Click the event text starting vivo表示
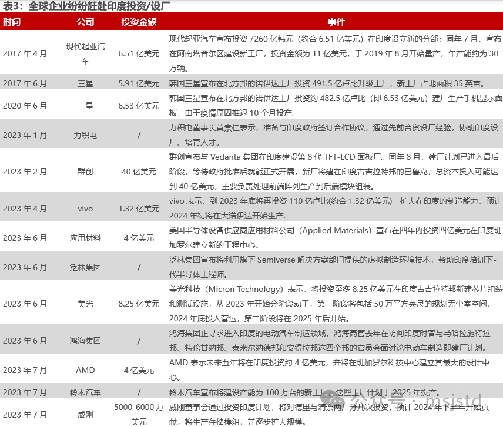 335,209
